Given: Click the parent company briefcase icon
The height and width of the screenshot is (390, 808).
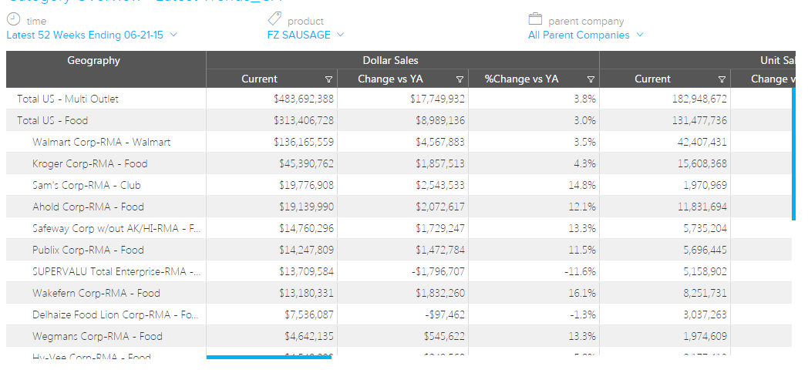Looking at the screenshot, I should (535, 20).
